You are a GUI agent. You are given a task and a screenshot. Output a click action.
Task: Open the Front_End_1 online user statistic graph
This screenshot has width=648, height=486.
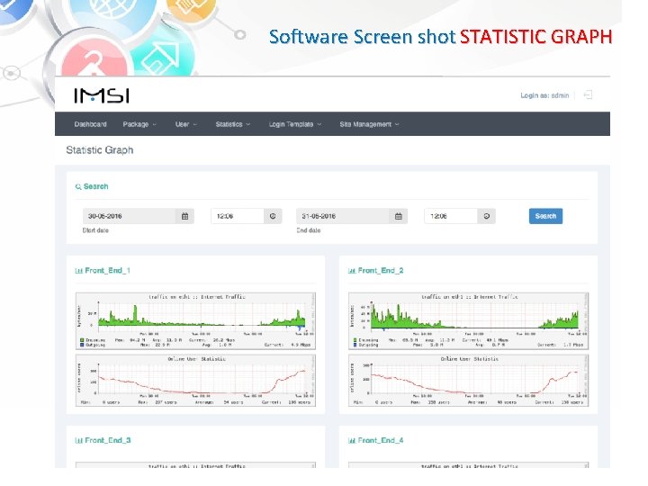pos(195,380)
